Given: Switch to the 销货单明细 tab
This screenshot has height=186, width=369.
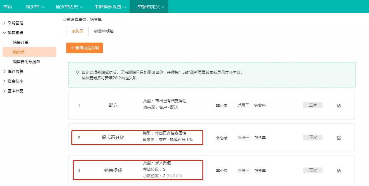Looking at the screenshot, I should point(104,31).
